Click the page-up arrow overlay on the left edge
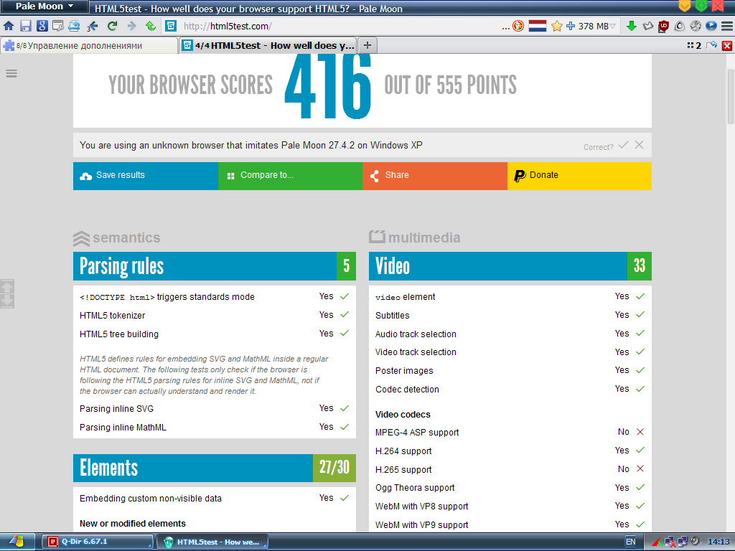735x551 pixels. point(7,286)
